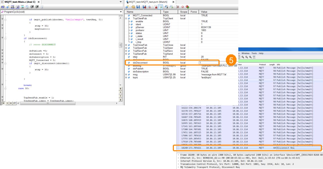Expand the Frame 18240 details row
The image size is (323, 169).
tap(178, 155)
